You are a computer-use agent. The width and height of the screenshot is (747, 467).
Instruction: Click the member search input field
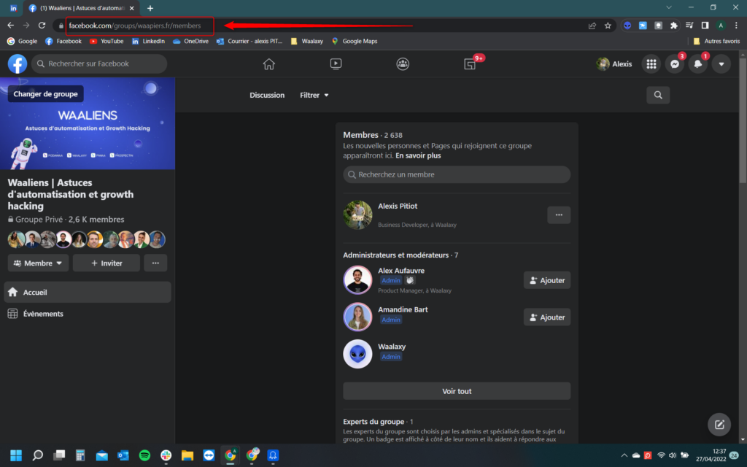(456, 174)
